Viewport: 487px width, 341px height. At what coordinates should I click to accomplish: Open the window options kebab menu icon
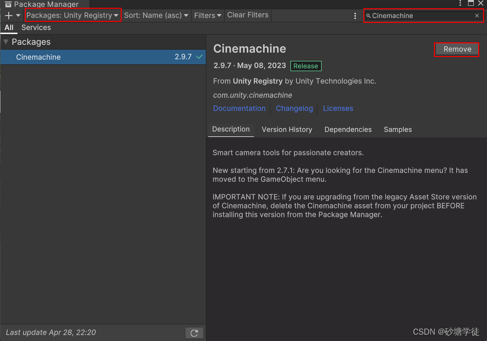(x=460, y=3)
